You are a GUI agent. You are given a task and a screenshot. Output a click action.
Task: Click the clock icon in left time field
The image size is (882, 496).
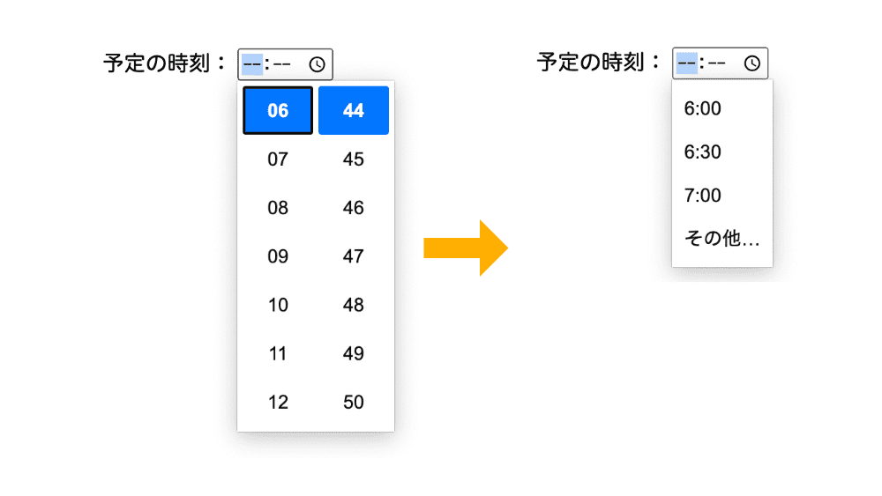317,64
